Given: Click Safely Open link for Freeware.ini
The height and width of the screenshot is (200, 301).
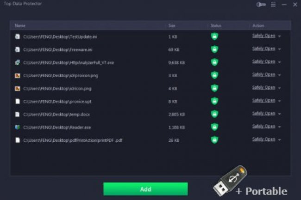Looking at the screenshot, I should 263,49.
